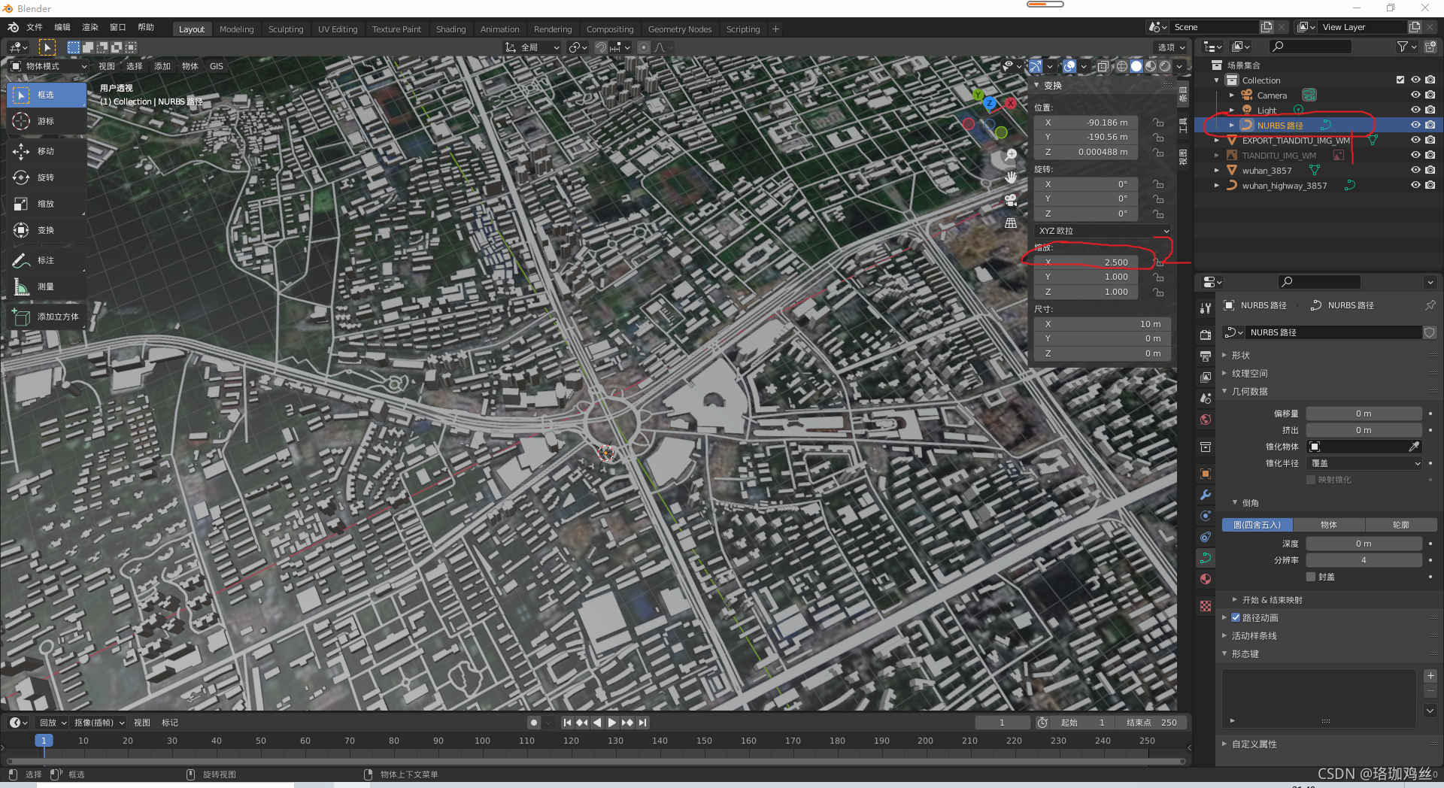The width and height of the screenshot is (1444, 788).
Task: Jump to the timeline end frame
Action: coord(642,723)
